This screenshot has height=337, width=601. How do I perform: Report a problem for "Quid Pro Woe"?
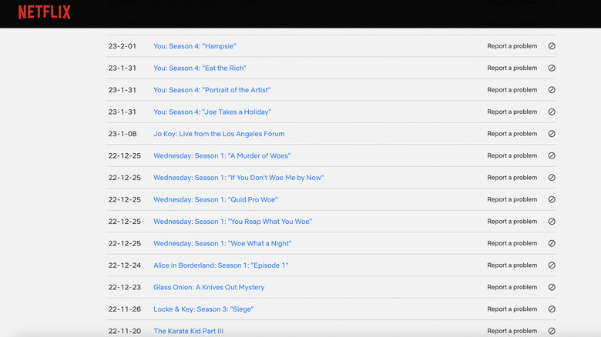[512, 199]
